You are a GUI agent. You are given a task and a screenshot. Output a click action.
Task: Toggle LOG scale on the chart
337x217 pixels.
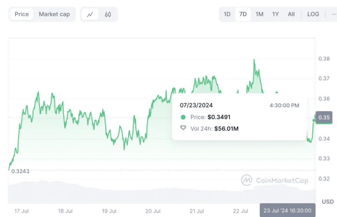pos(313,14)
